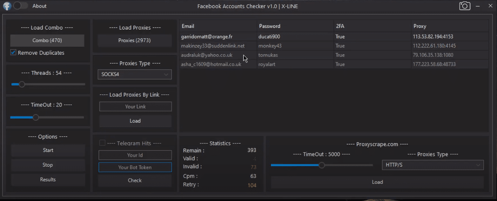The height and width of the screenshot is (201, 497).
Task: Uncheck the Remove Duplicates checkbox
Action: pos(13,53)
